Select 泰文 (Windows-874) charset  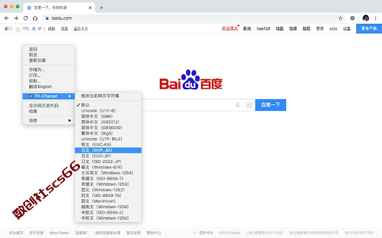(x=108, y=167)
